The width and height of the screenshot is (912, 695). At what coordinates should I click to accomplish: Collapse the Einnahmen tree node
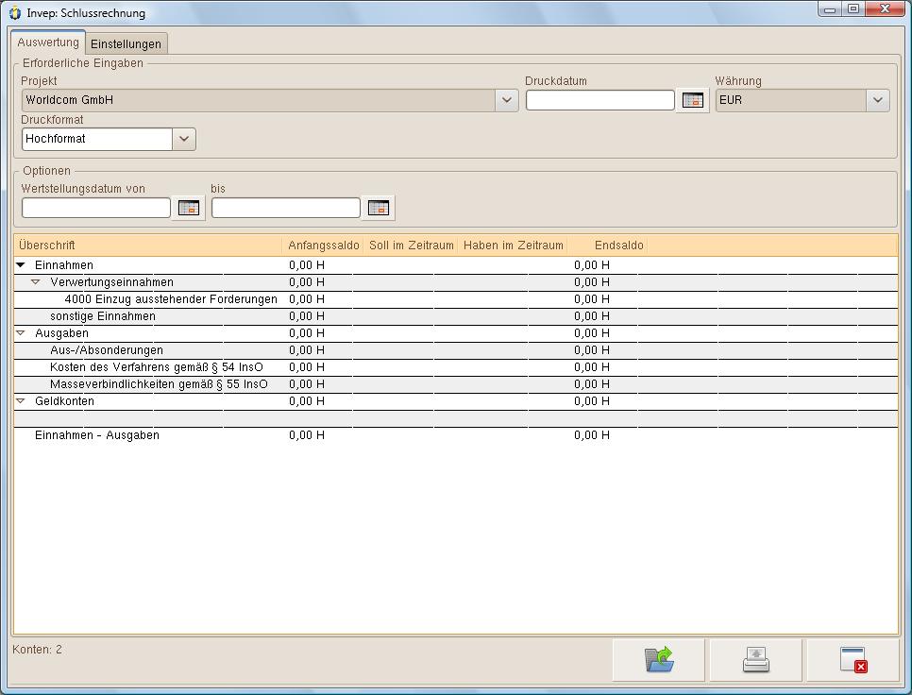click(21, 265)
